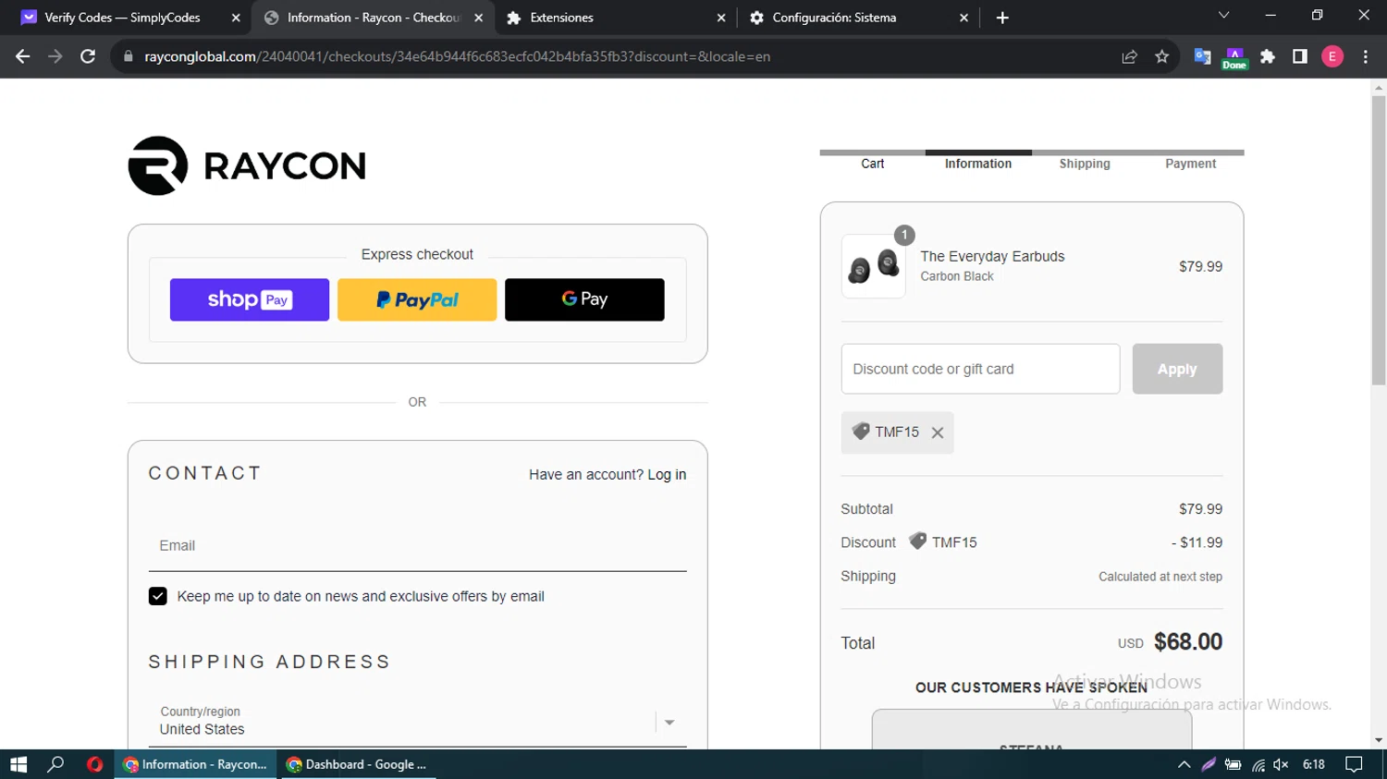Click the site lock icon
Screen dimensions: 1387x779
[128, 56]
